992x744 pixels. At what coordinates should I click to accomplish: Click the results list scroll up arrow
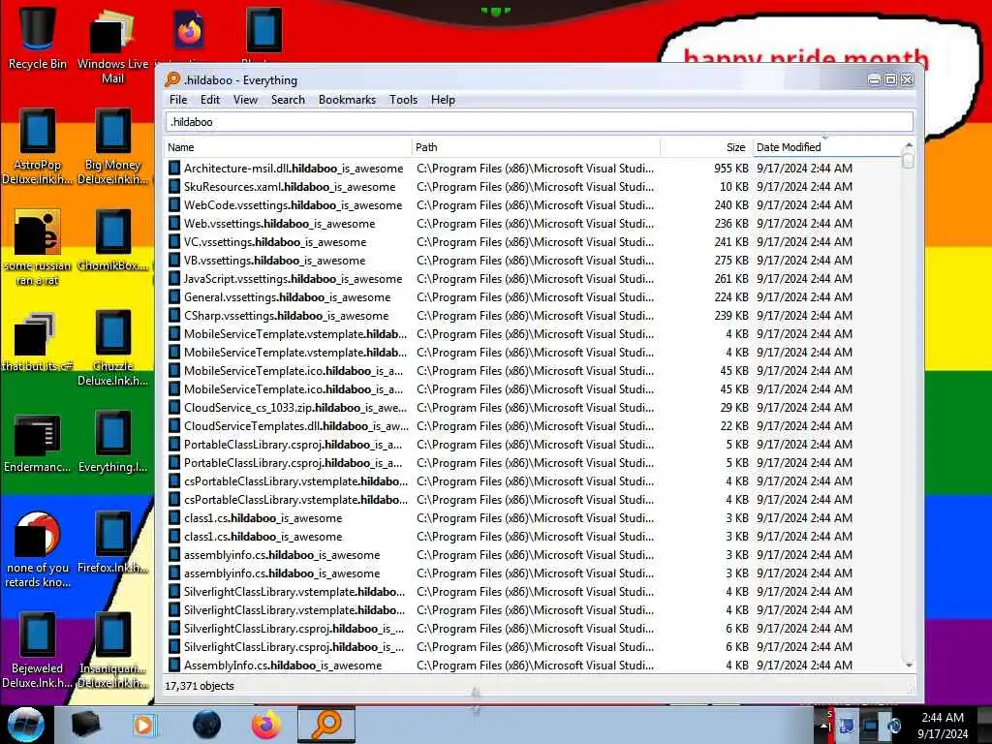click(x=909, y=145)
